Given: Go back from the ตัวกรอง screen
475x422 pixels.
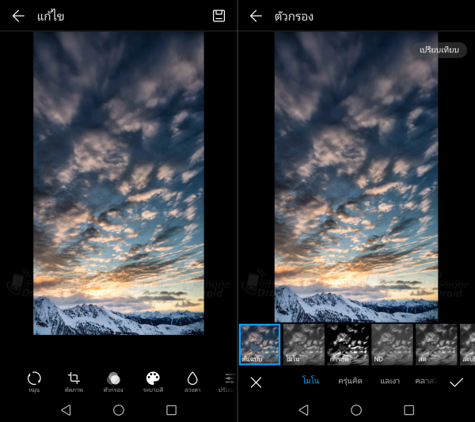Looking at the screenshot, I should (256, 16).
